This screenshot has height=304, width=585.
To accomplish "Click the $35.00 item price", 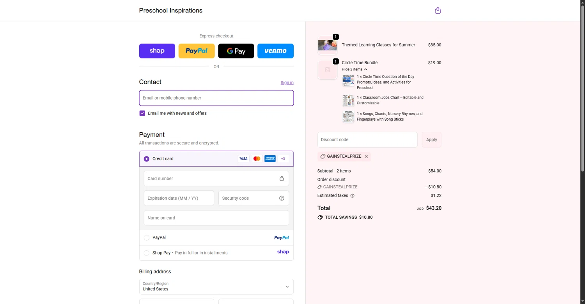I will [434, 45].
